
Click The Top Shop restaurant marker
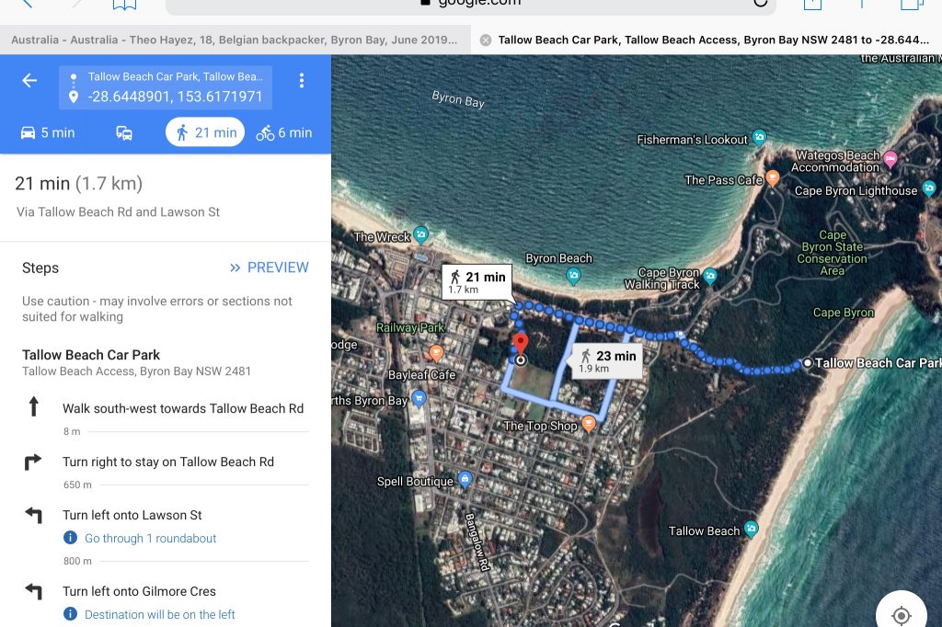click(589, 424)
